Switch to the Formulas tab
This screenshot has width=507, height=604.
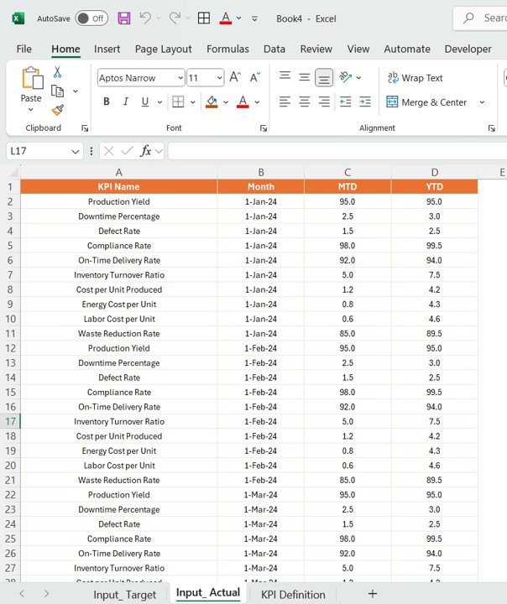pos(227,49)
